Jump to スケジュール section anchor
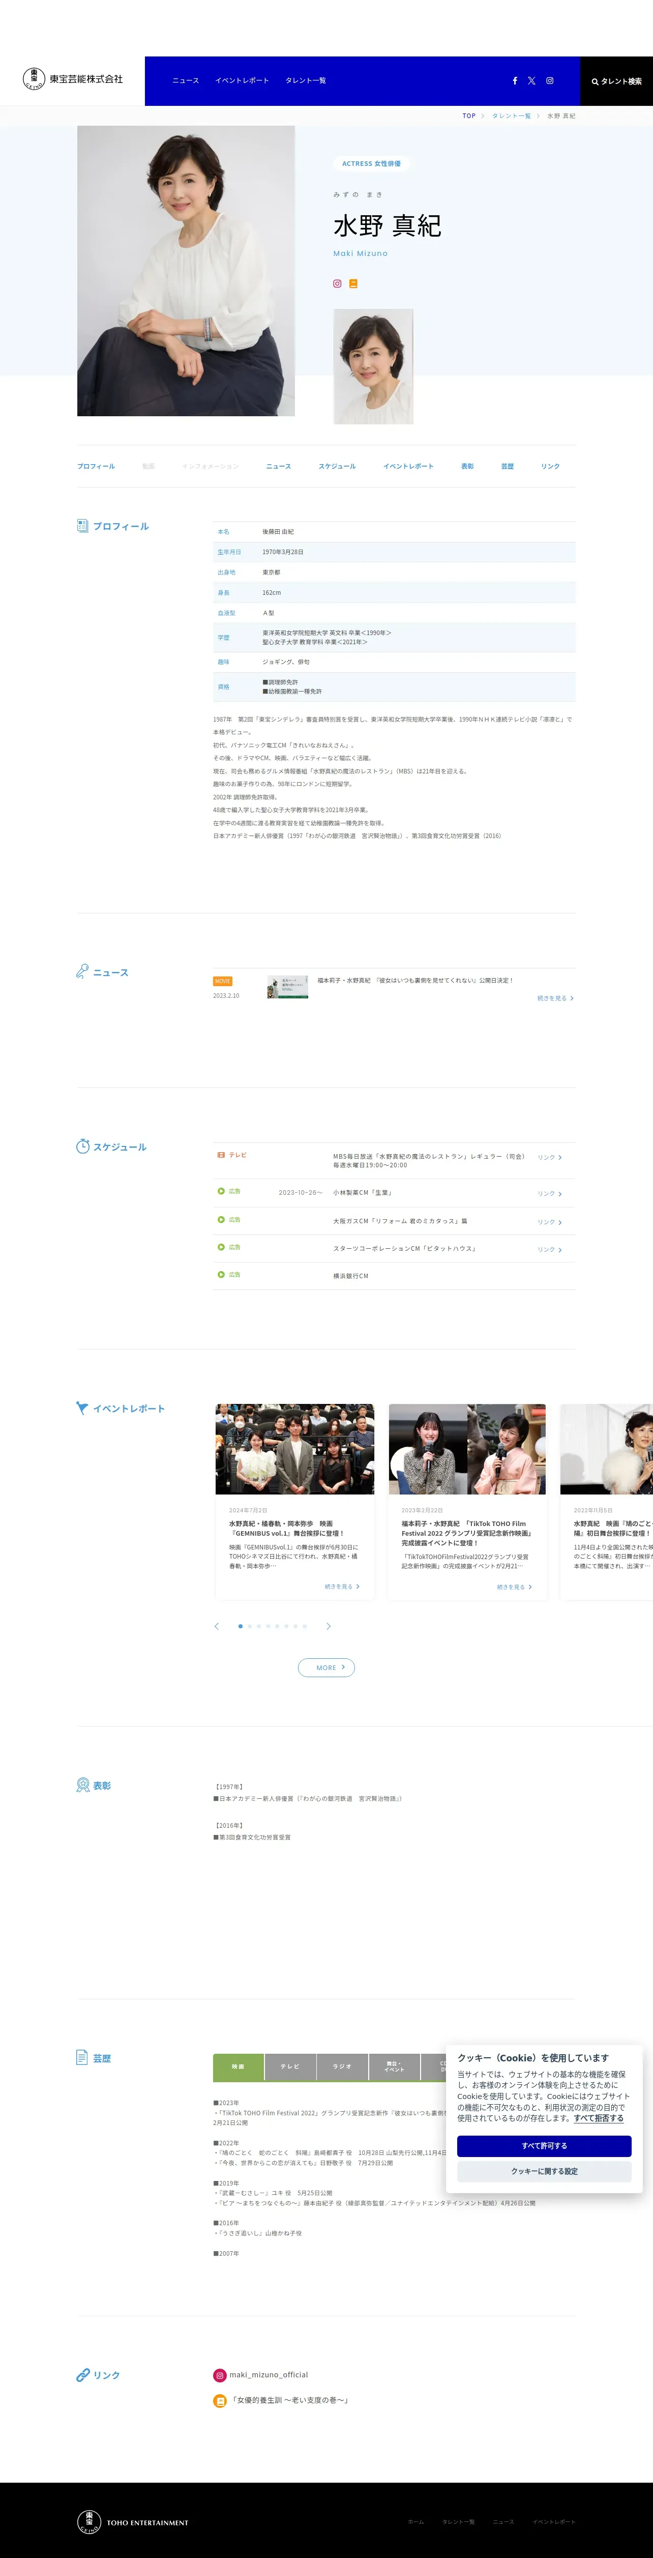Viewport: 653px width, 2558px height. [x=337, y=466]
